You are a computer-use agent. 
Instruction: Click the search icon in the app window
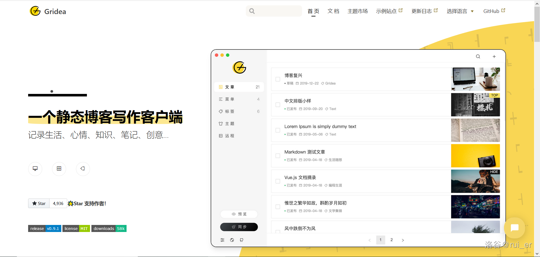[x=478, y=57]
